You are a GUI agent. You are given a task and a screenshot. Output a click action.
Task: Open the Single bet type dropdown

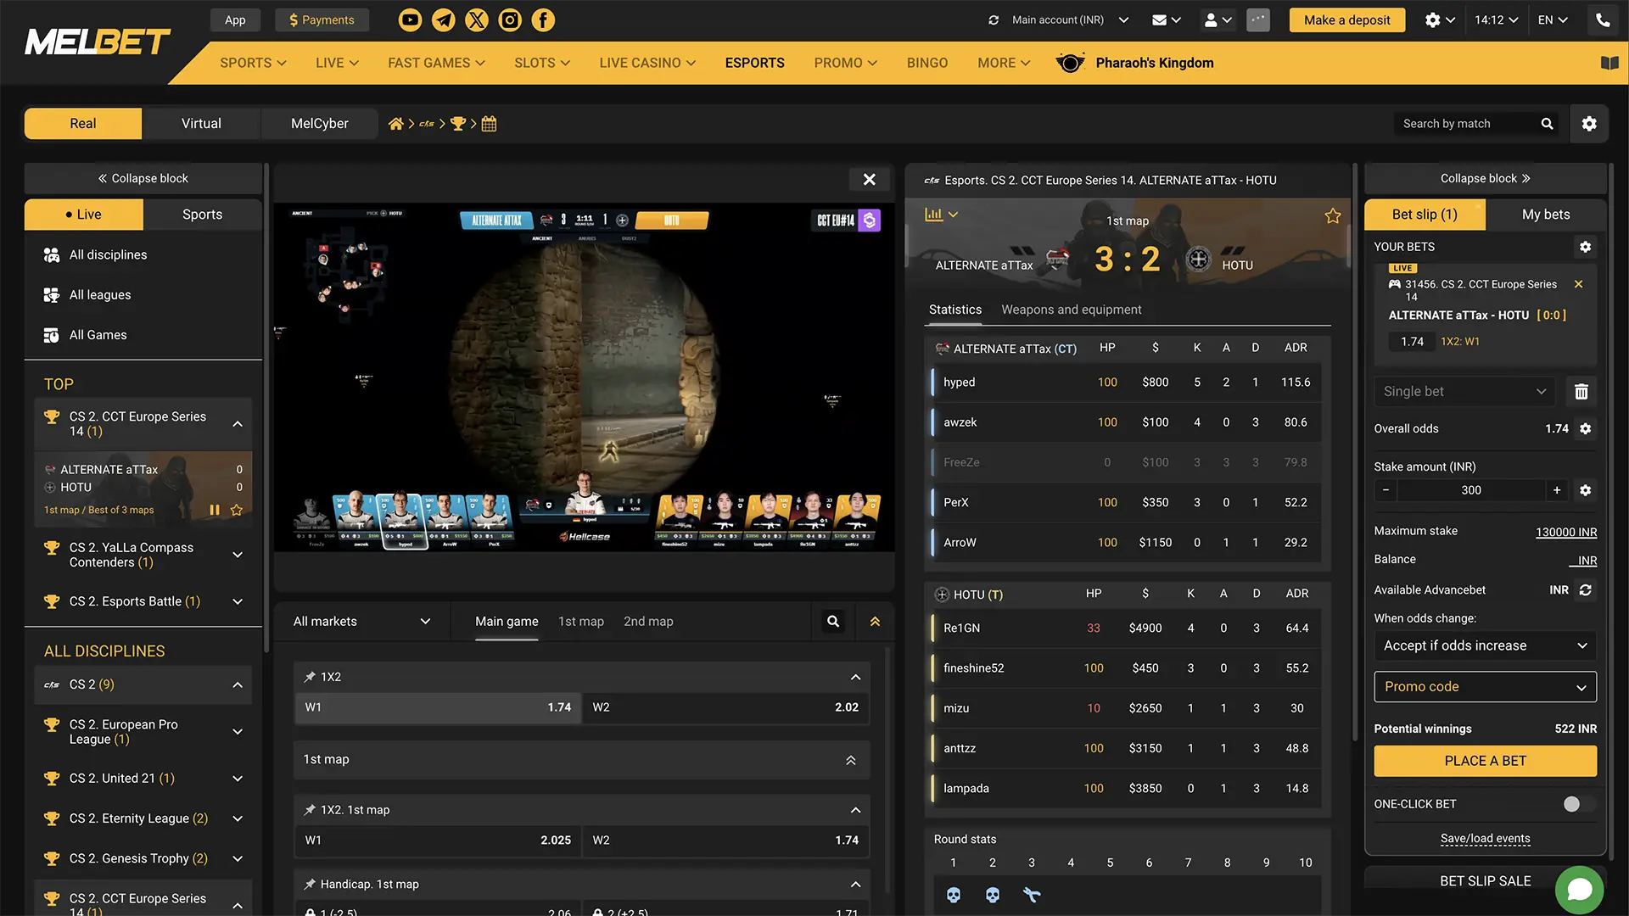click(1464, 391)
